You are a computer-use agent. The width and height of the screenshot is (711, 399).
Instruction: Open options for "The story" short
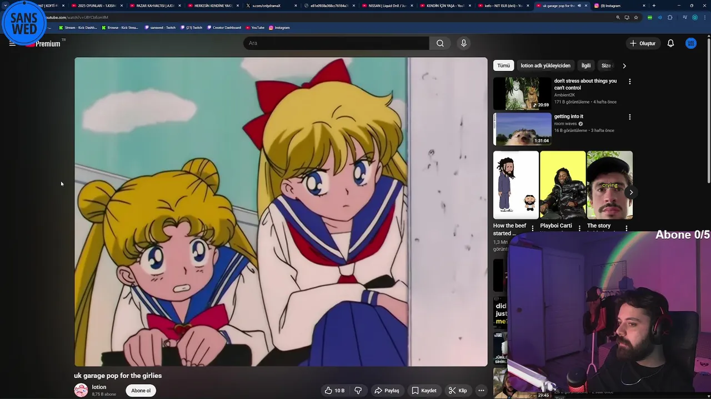click(x=626, y=228)
